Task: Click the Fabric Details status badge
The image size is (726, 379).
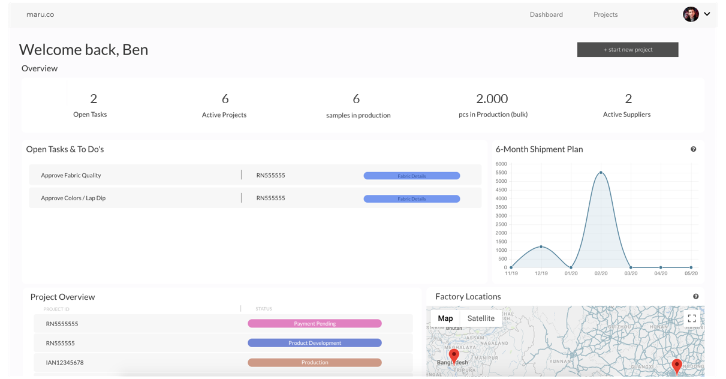Action: (411, 175)
